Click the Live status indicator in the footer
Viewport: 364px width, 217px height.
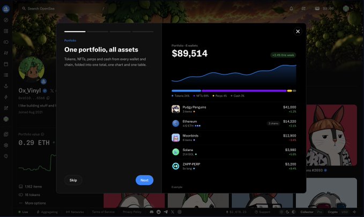tap(23, 212)
